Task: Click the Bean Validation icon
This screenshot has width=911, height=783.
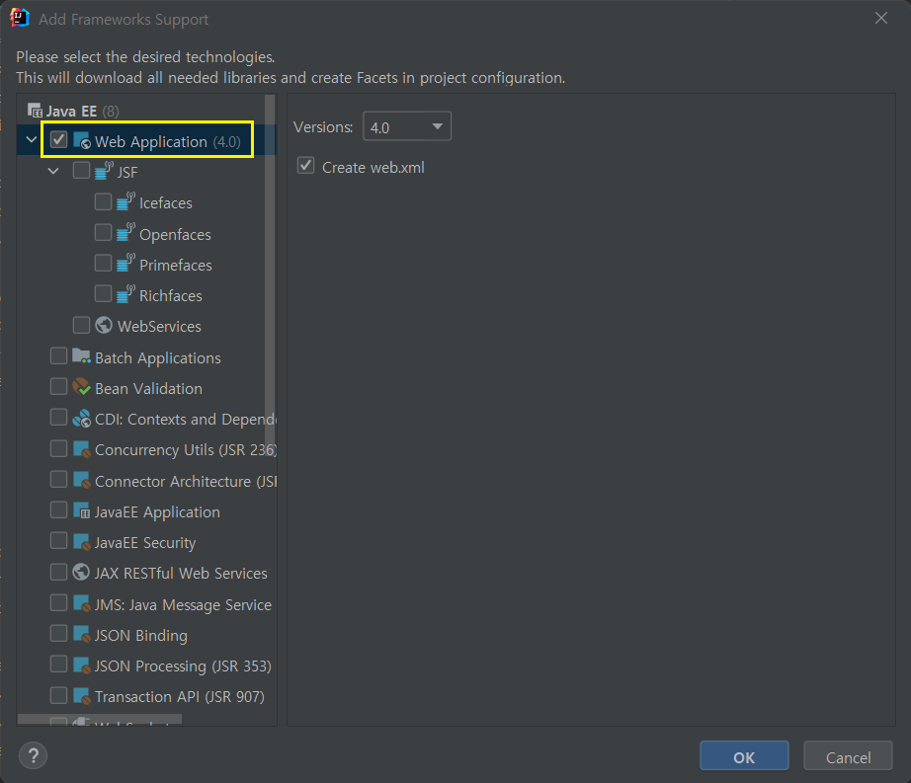Action: click(x=81, y=387)
